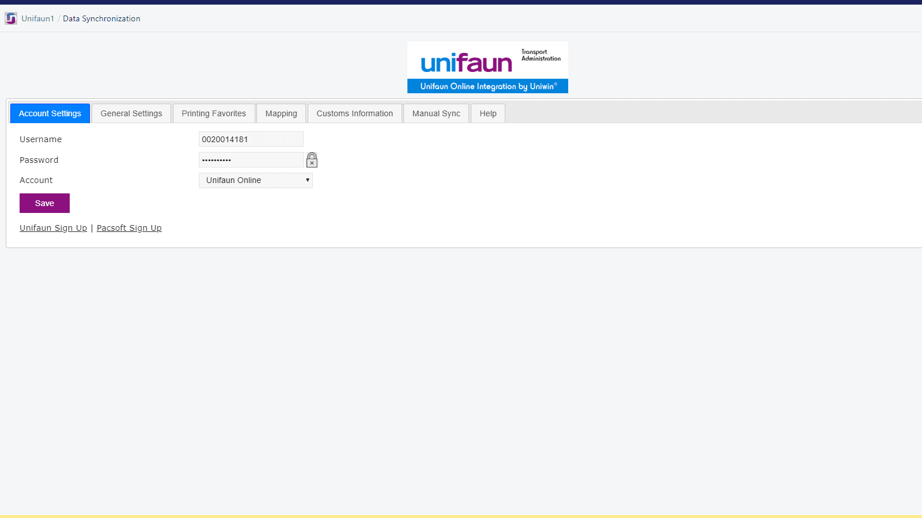
Task: Open the Customs Information tab
Action: (354, 113)
